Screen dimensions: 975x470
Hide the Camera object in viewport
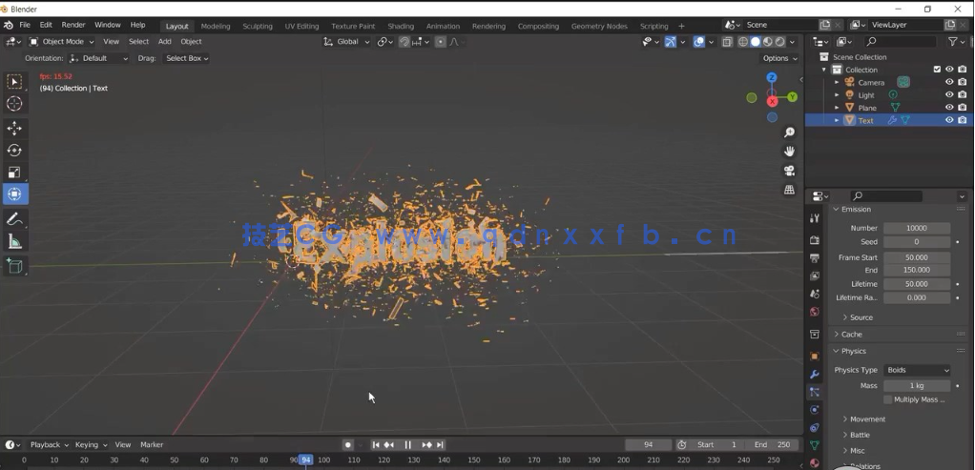pyautogui.click(x=949, y=82)
